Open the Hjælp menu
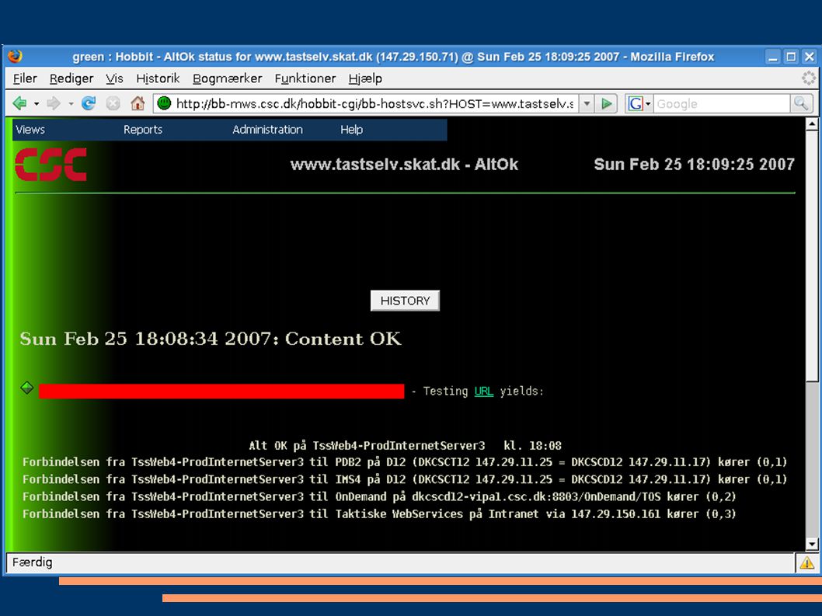 coord(365,78)
